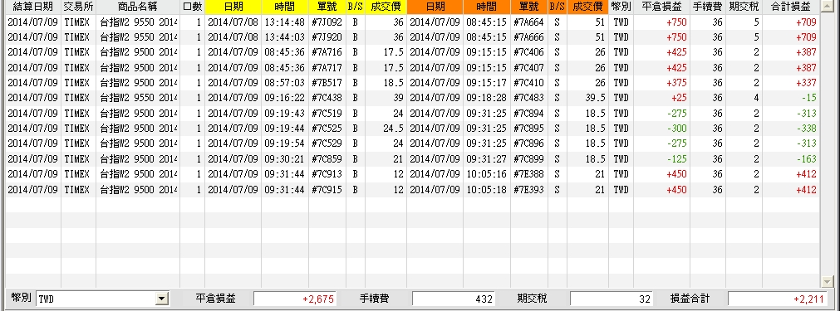
Task: Select closing order #7C407 cell
Action: pos(528,68)
